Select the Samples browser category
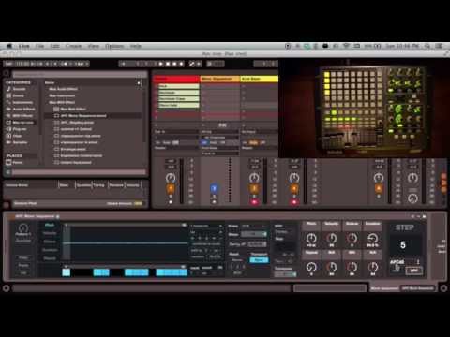Screen dimensions: 450x337 pyautogui.click(x=20, y=142)
